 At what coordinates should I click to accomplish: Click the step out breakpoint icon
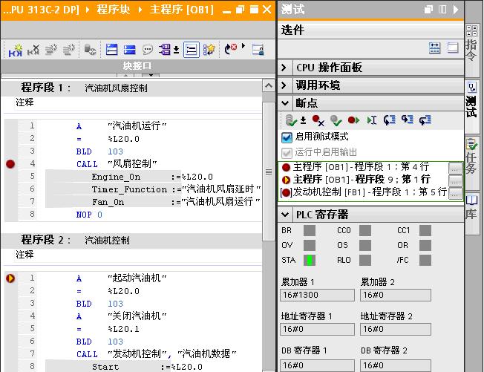coord(425,120)
